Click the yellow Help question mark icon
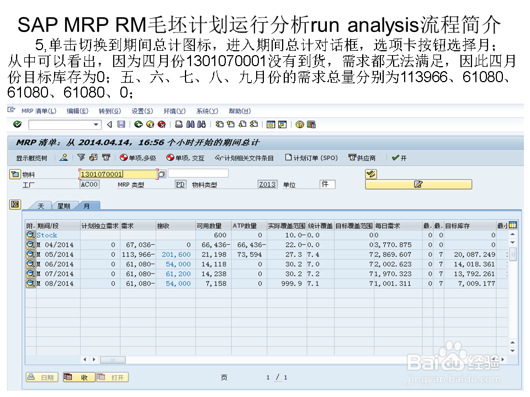Viewport: 530px width, 397px height. [x=299, y=125]
